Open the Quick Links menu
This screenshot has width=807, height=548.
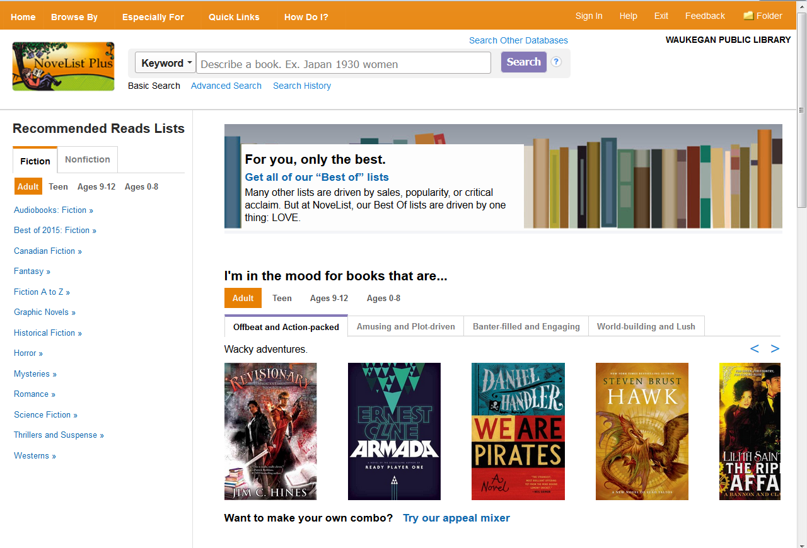(234, 17)
